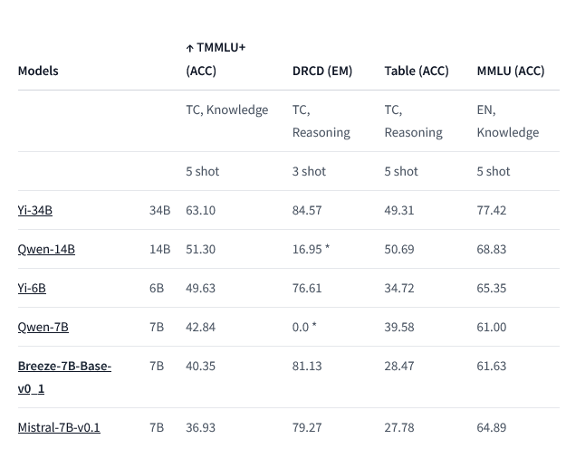Click the 34B model size cell
The image size is (566, 458).
159,210
